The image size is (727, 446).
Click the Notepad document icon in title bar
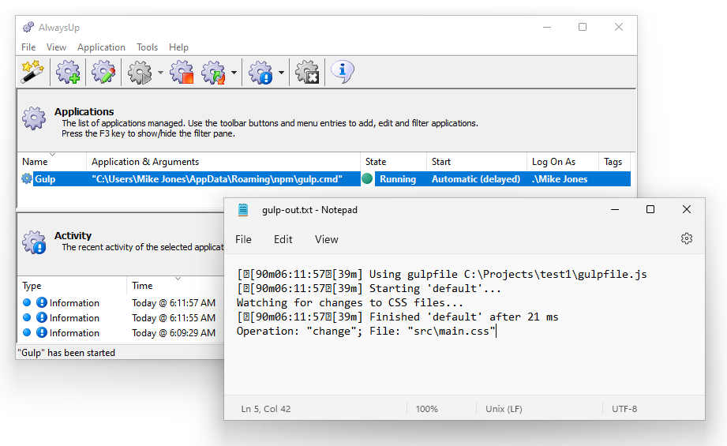243,210
